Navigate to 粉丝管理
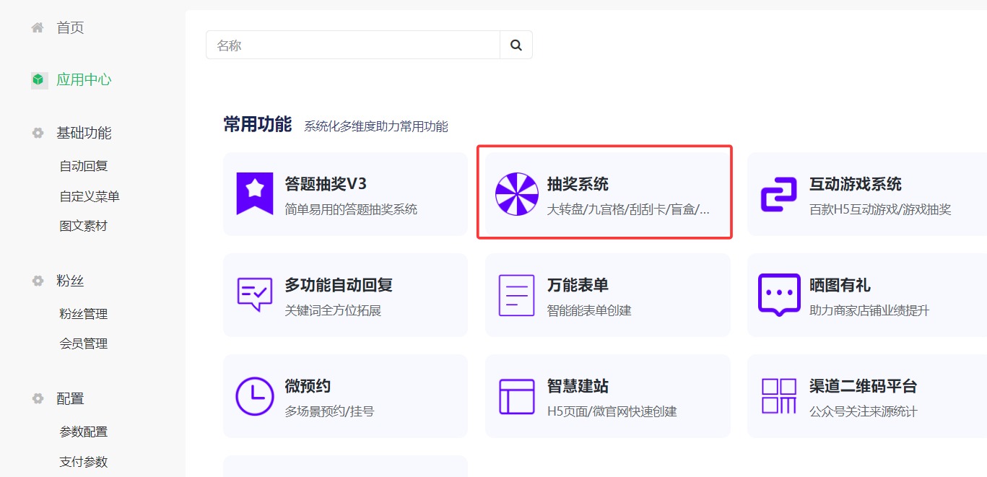Image resolution: width=987 pixels, height=477 pixels. (82, 313)
